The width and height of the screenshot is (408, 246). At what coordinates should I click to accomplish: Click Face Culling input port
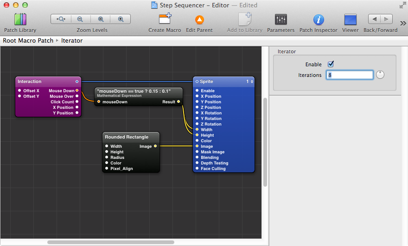pos(197,169)
